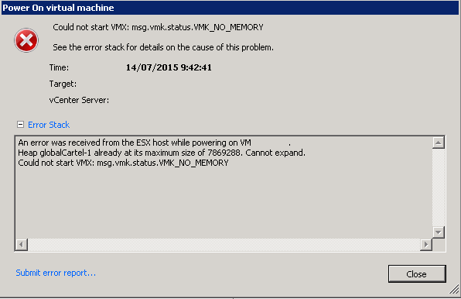461x299 pixels.
Task: Click the vertical scrollbar down arrow
Action: coord(438,232)
